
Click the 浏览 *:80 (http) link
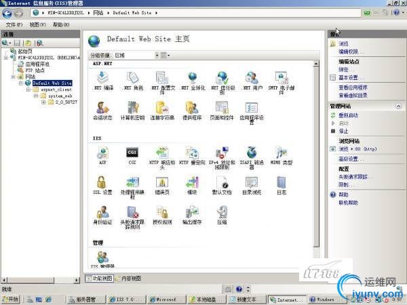click(357, 149)
